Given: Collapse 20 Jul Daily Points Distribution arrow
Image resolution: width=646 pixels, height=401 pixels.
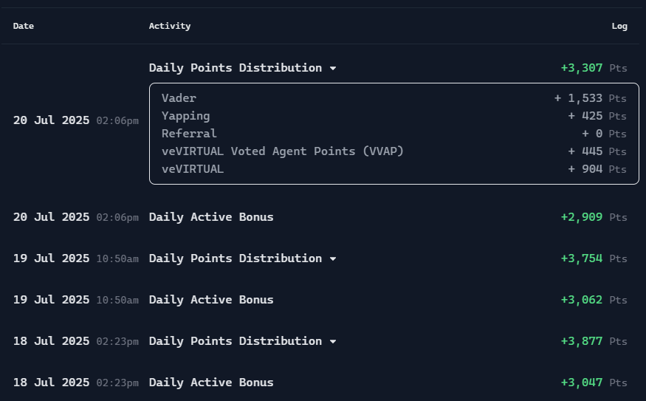Looking at the screenshot, I should pyautogui.click(x=333, y=69).
